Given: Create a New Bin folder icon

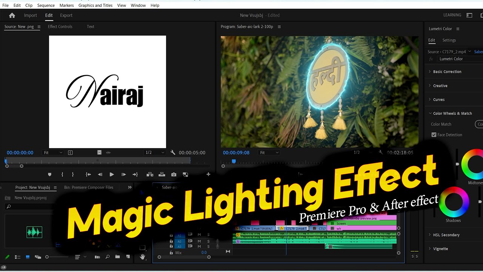Looking at the screenshot, I should coord(118,257).
